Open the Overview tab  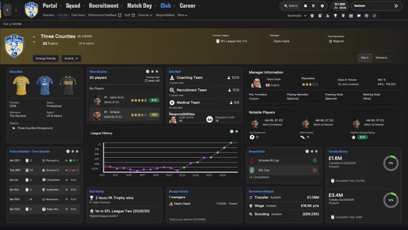click(x=49, y=15)
